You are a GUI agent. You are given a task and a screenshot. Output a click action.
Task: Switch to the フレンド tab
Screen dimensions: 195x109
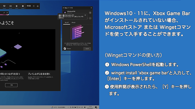(x=66, y=22)
